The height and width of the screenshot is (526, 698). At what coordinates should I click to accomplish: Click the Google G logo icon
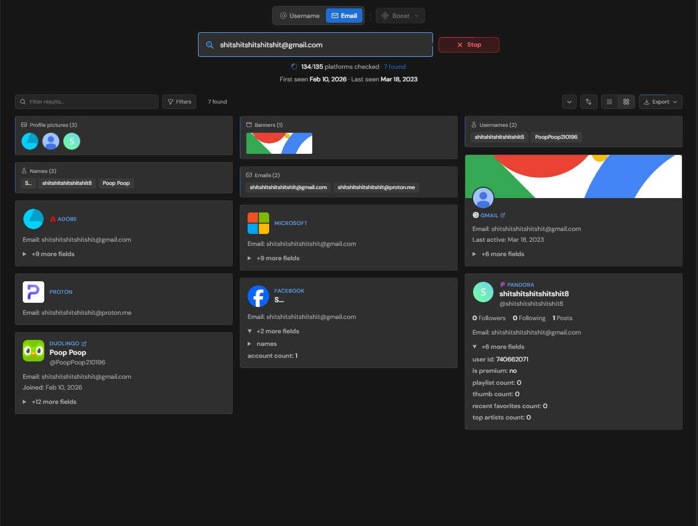(476, 215)
